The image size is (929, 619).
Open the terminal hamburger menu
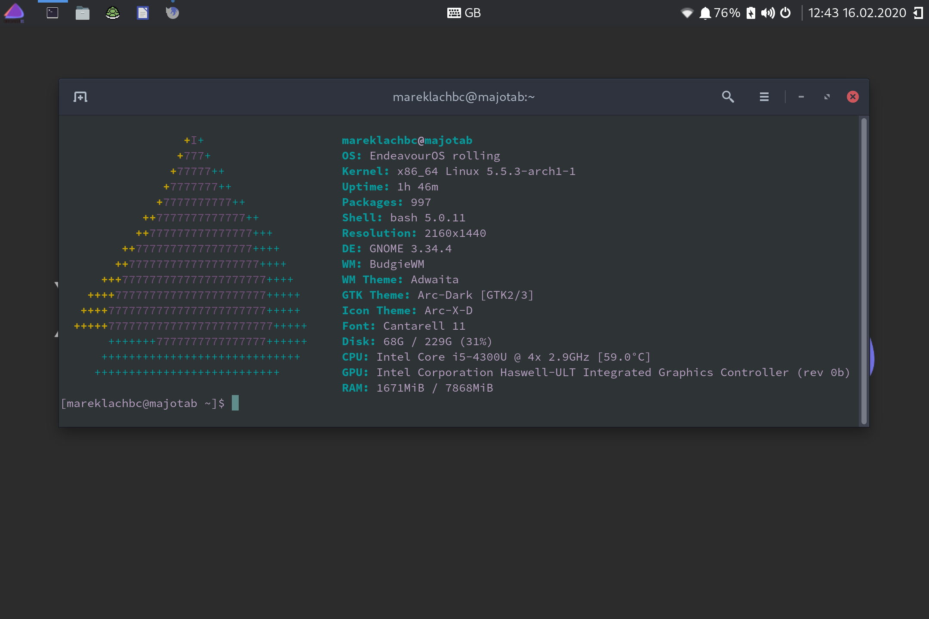pyautogui.click(x=764, y=97)
